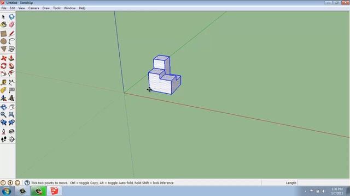350x196 pixels.
Task: Select the Freehand scribble tool
Action: point(11,49)
